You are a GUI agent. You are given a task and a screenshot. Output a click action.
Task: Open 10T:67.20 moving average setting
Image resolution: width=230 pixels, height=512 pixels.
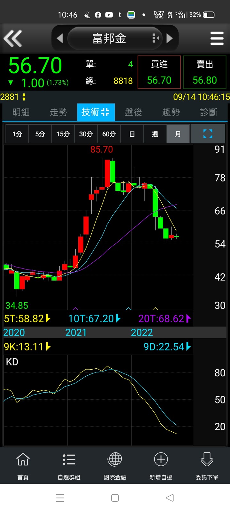pos(95,318)
